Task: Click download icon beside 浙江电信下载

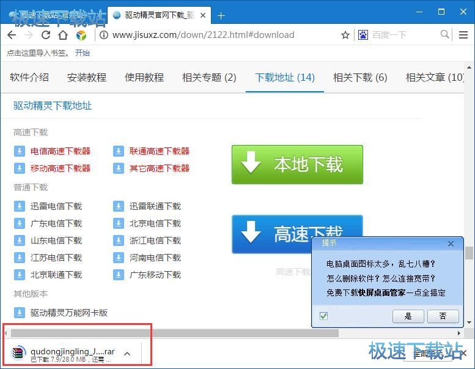Action: tap(119, 240)
